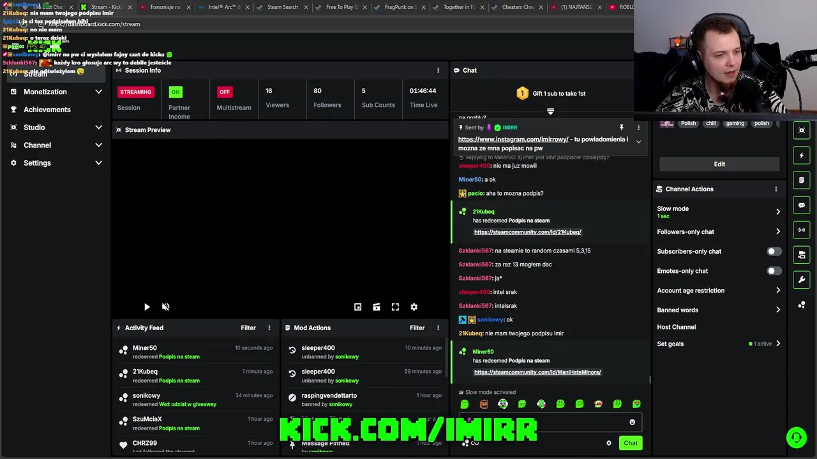Viewport: 817px width, 459px height.
Task: Open Miner50's steamcommunity link
Action: point(537,372)
